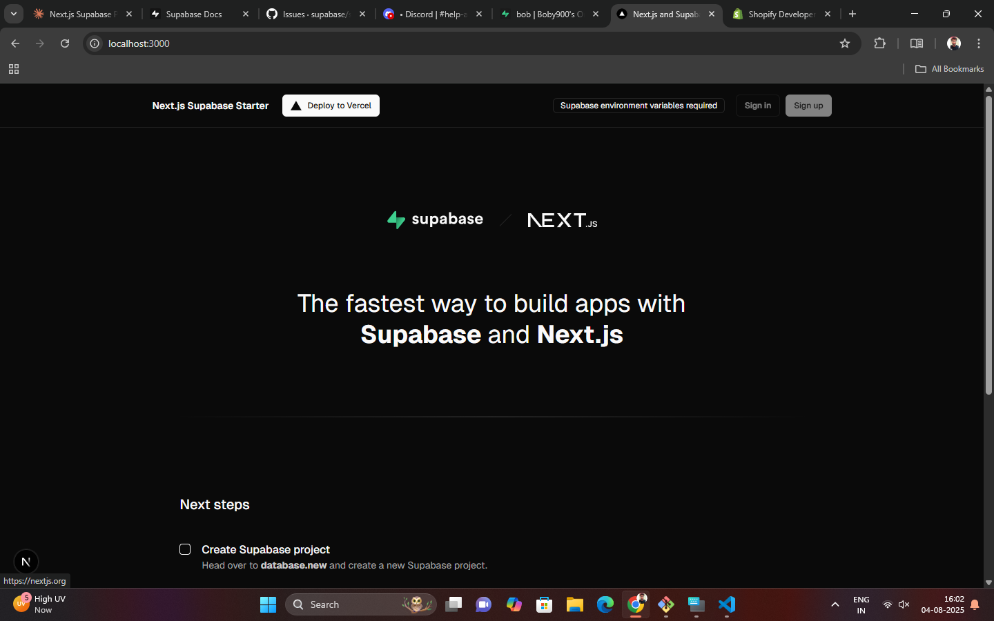994x621 pixels.
Task: Open Google Chrome from the taskbar
Action: [x=636, y=605]
